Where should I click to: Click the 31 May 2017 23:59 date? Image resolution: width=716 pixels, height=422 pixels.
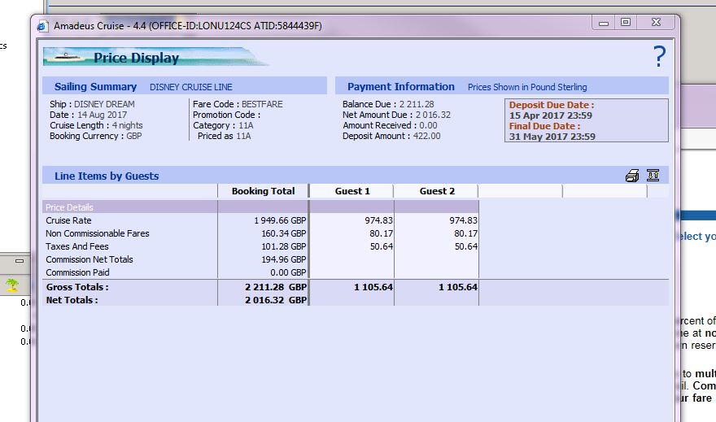(552, 137)
